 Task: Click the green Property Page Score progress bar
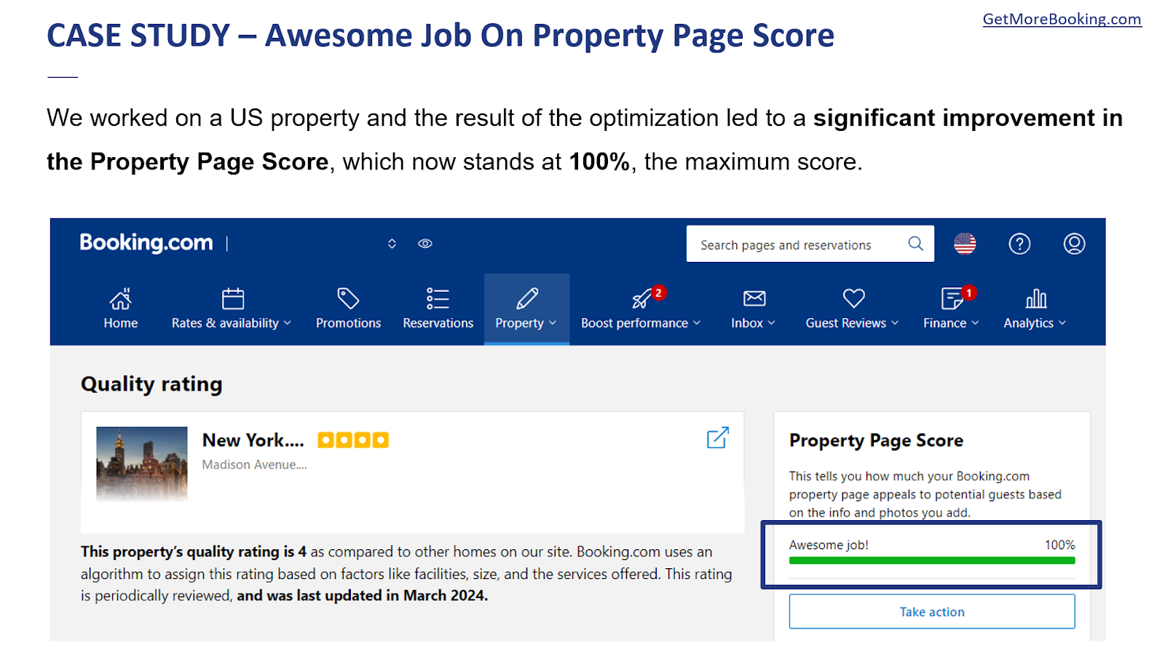tap(932, 560)
